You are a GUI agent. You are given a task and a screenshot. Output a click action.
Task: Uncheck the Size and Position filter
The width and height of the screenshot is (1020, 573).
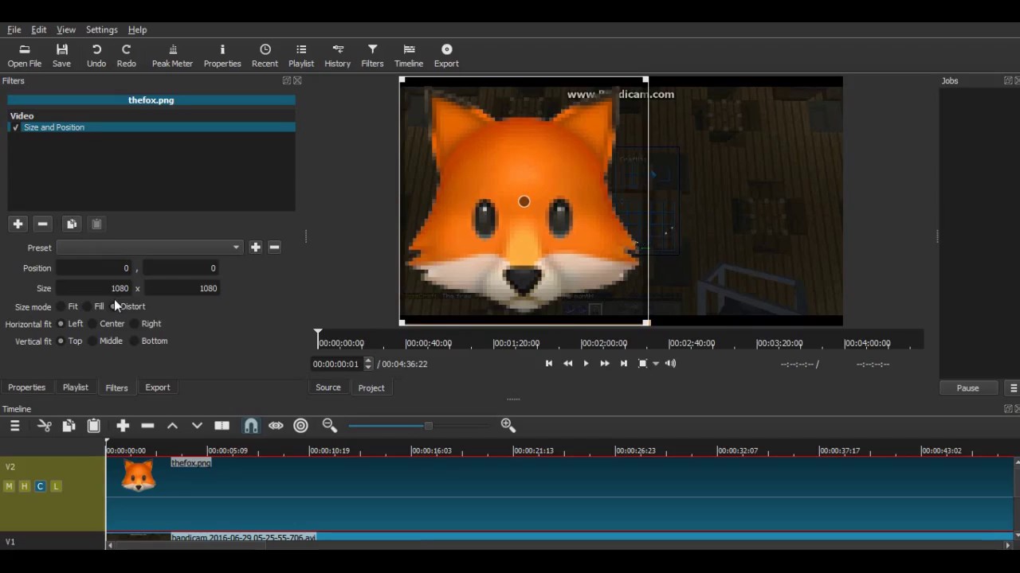pyautogui.click(x=15, y=127)
